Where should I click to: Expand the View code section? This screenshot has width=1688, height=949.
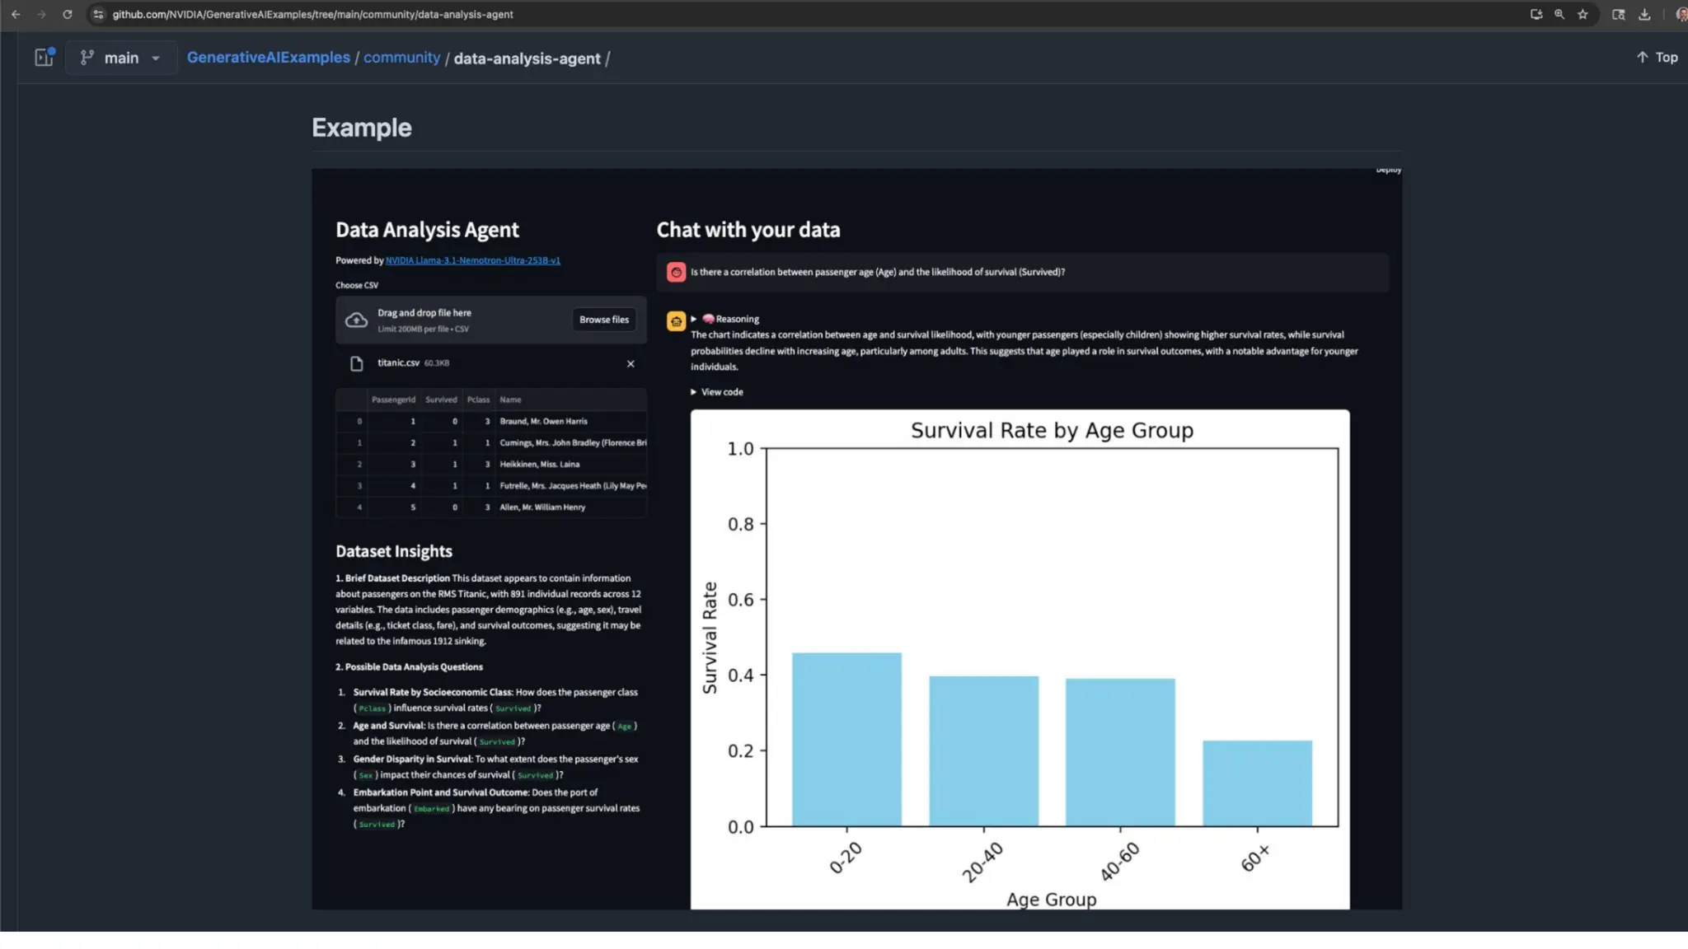point(717,392)
